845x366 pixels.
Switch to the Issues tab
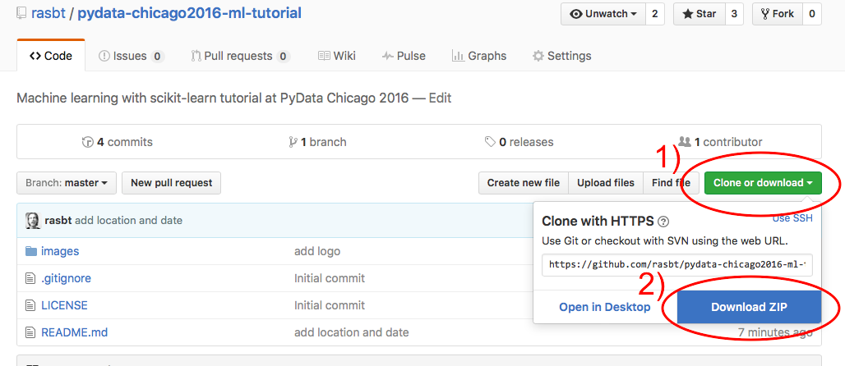(x=131, y=56)
